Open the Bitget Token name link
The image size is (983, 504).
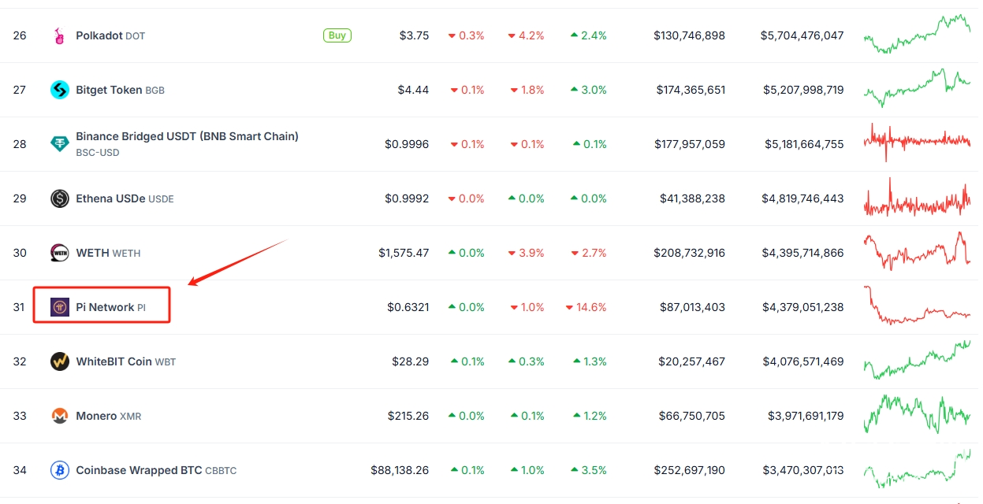click(109, 90)
